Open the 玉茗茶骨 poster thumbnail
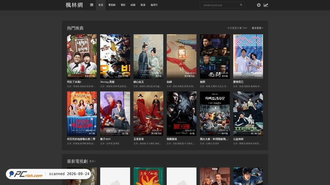The height and width of the screenshot is (185, 330). click(148, 114)
